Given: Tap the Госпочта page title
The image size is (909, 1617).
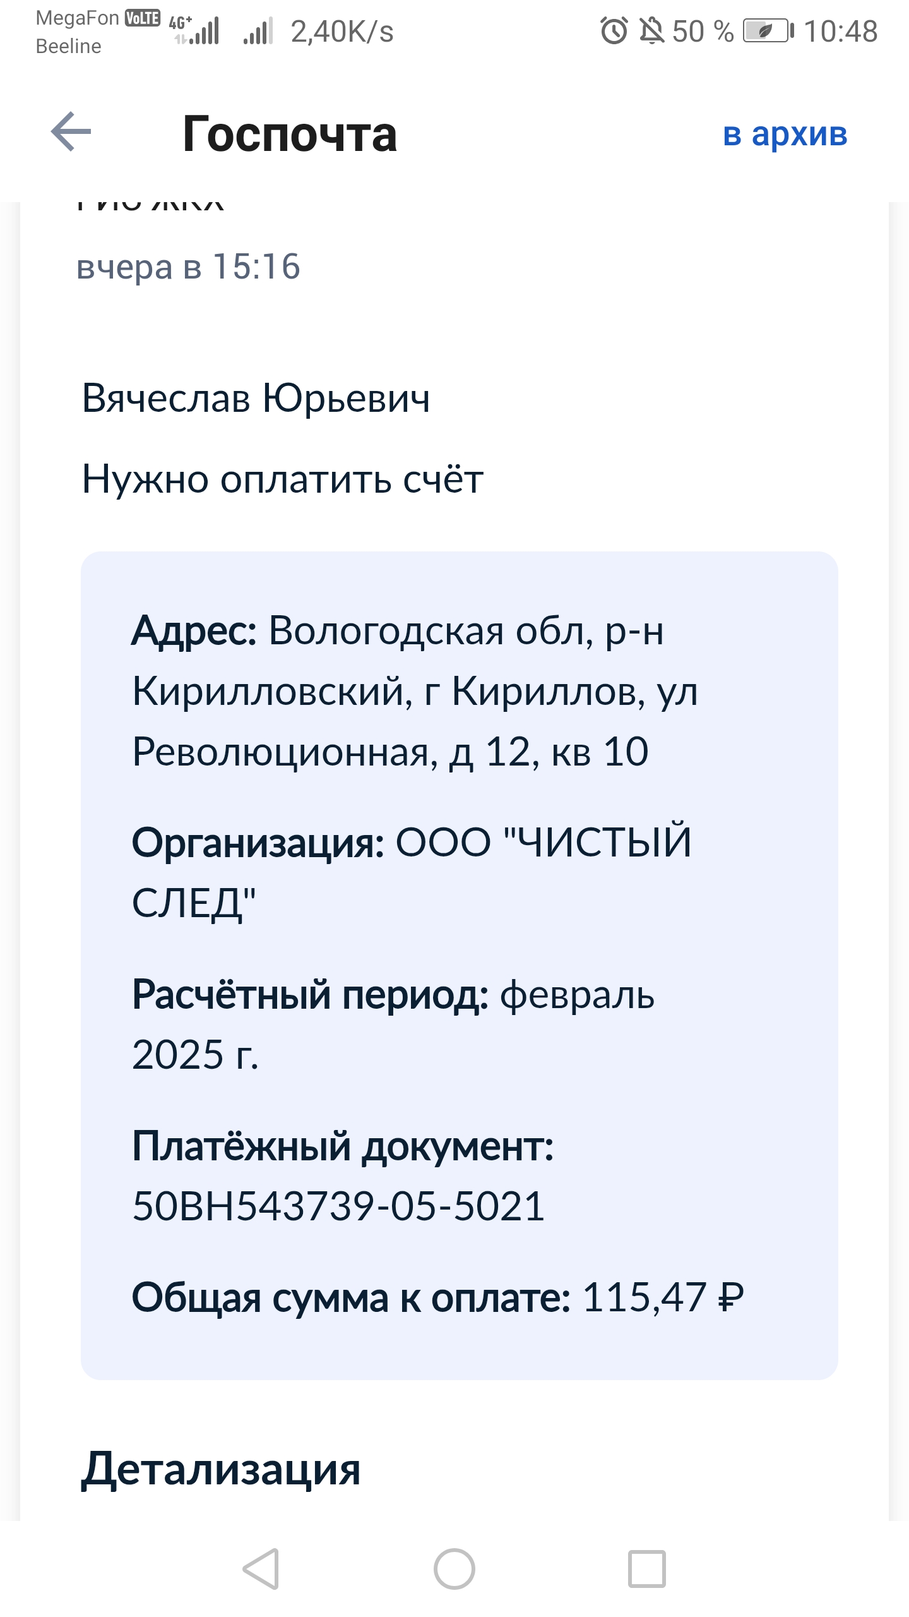Looking at the screenshot, I should [290, 134].
